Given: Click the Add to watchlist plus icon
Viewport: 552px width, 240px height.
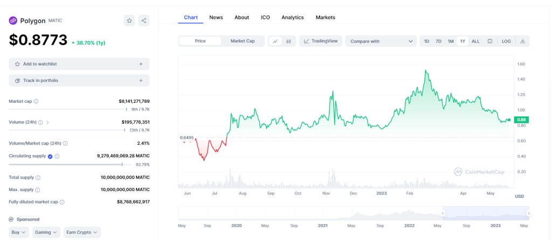Looking at the screenshot, I should coord(141,64).
